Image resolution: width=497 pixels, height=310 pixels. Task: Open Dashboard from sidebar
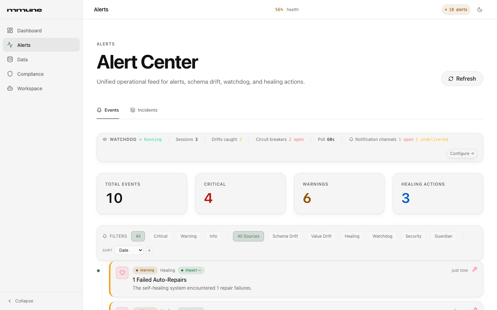pyautogui.click(x=41, y=31)
